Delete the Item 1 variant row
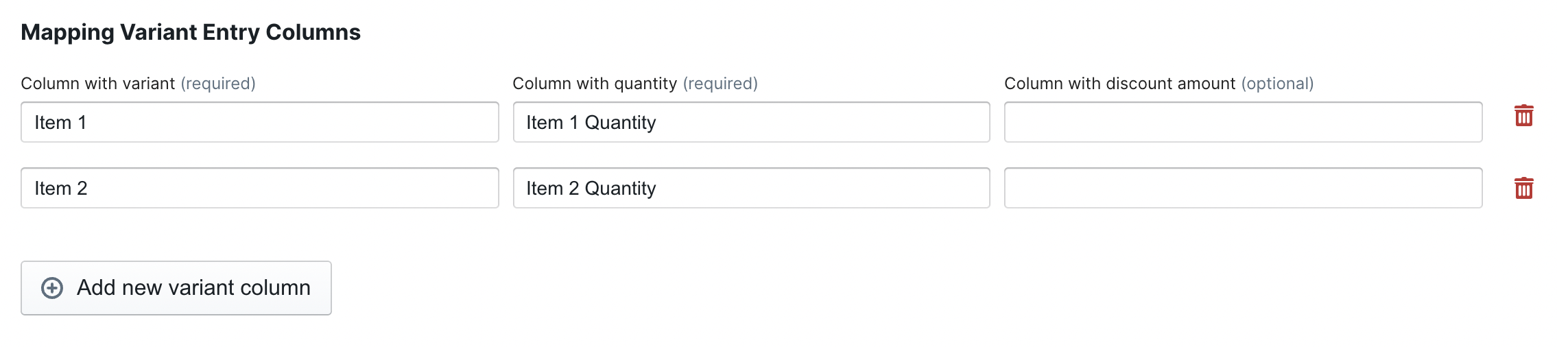The height and width of the screenshot is (347, 1557). point(1523,116)
